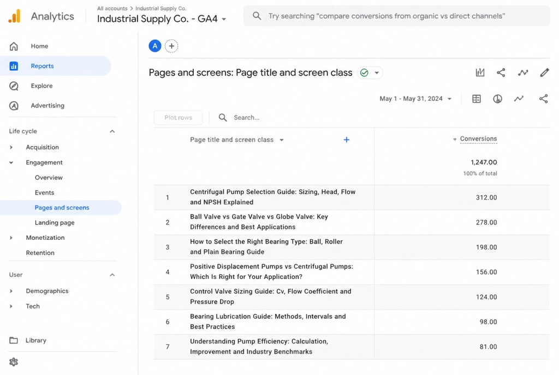This screenshot has width=559, height=375.
Task: Open the Home icon in sidebar
Action: 14,46
